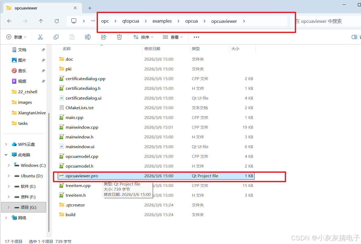361x244 pixels.
Task: Click the Cut scissors icon
Action: [40, 37]
